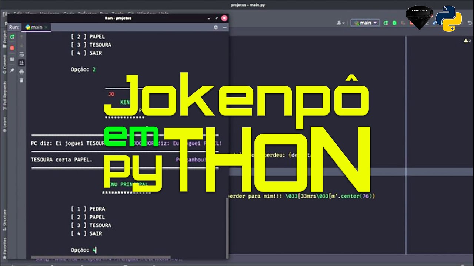Viewport: 474px width, 266px height.
Task: Click the lower '[ 3 ] TESOURA' console line
Action: [x=91, y=225]
